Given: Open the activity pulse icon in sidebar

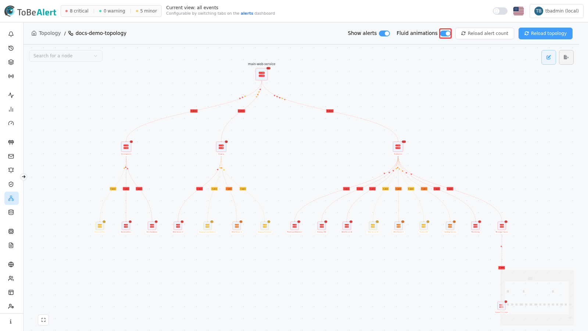Looking at the screenshot, I should point(11,95).
